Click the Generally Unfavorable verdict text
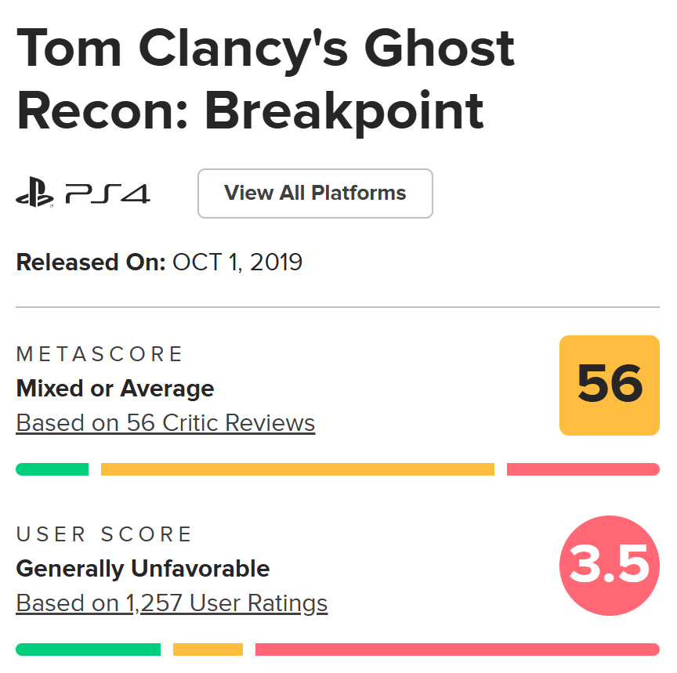The width and height of the screenshot is (677, 673). click(x=143, y=569)
